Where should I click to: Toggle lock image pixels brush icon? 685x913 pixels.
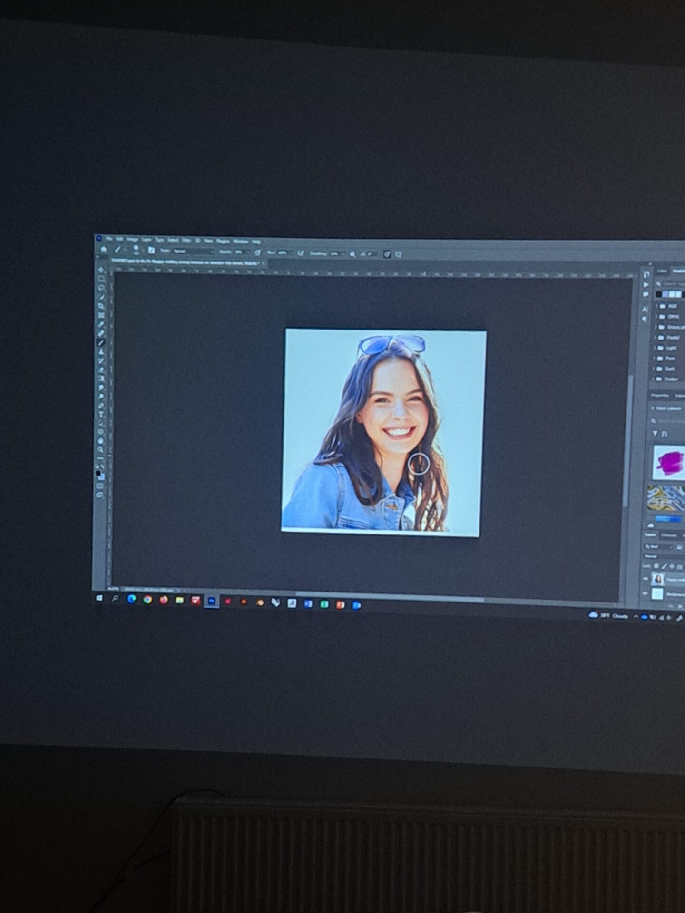tap(664, 566)
